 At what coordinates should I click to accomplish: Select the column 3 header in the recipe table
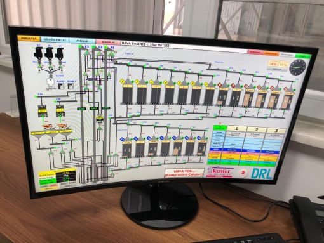click(276, 131)
